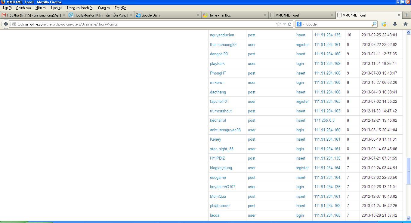
Task: Open IP 111.91.234.165 in lacda row
Action: (x=327, y=215)
